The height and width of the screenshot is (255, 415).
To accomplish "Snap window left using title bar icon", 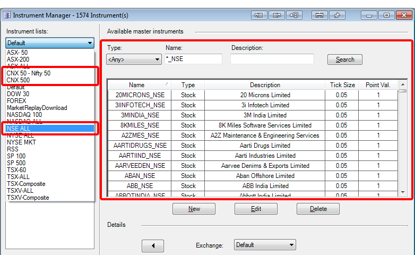I will [x=259, y=15].
